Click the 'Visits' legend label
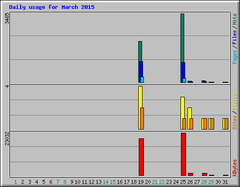Image resolution: width=240 pixels, height=187 pixels. coord(234,101)
